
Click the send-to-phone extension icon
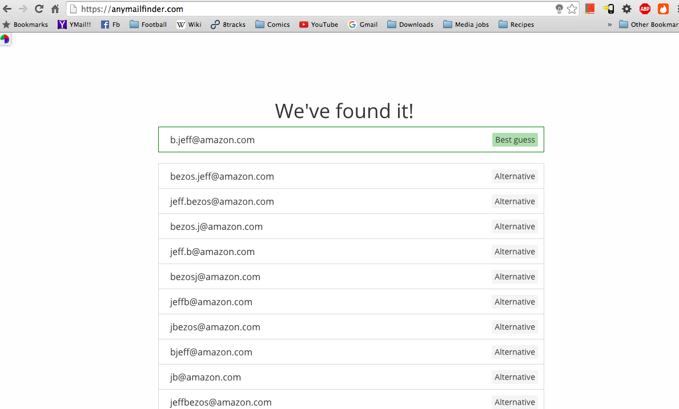tap(608, 9)
